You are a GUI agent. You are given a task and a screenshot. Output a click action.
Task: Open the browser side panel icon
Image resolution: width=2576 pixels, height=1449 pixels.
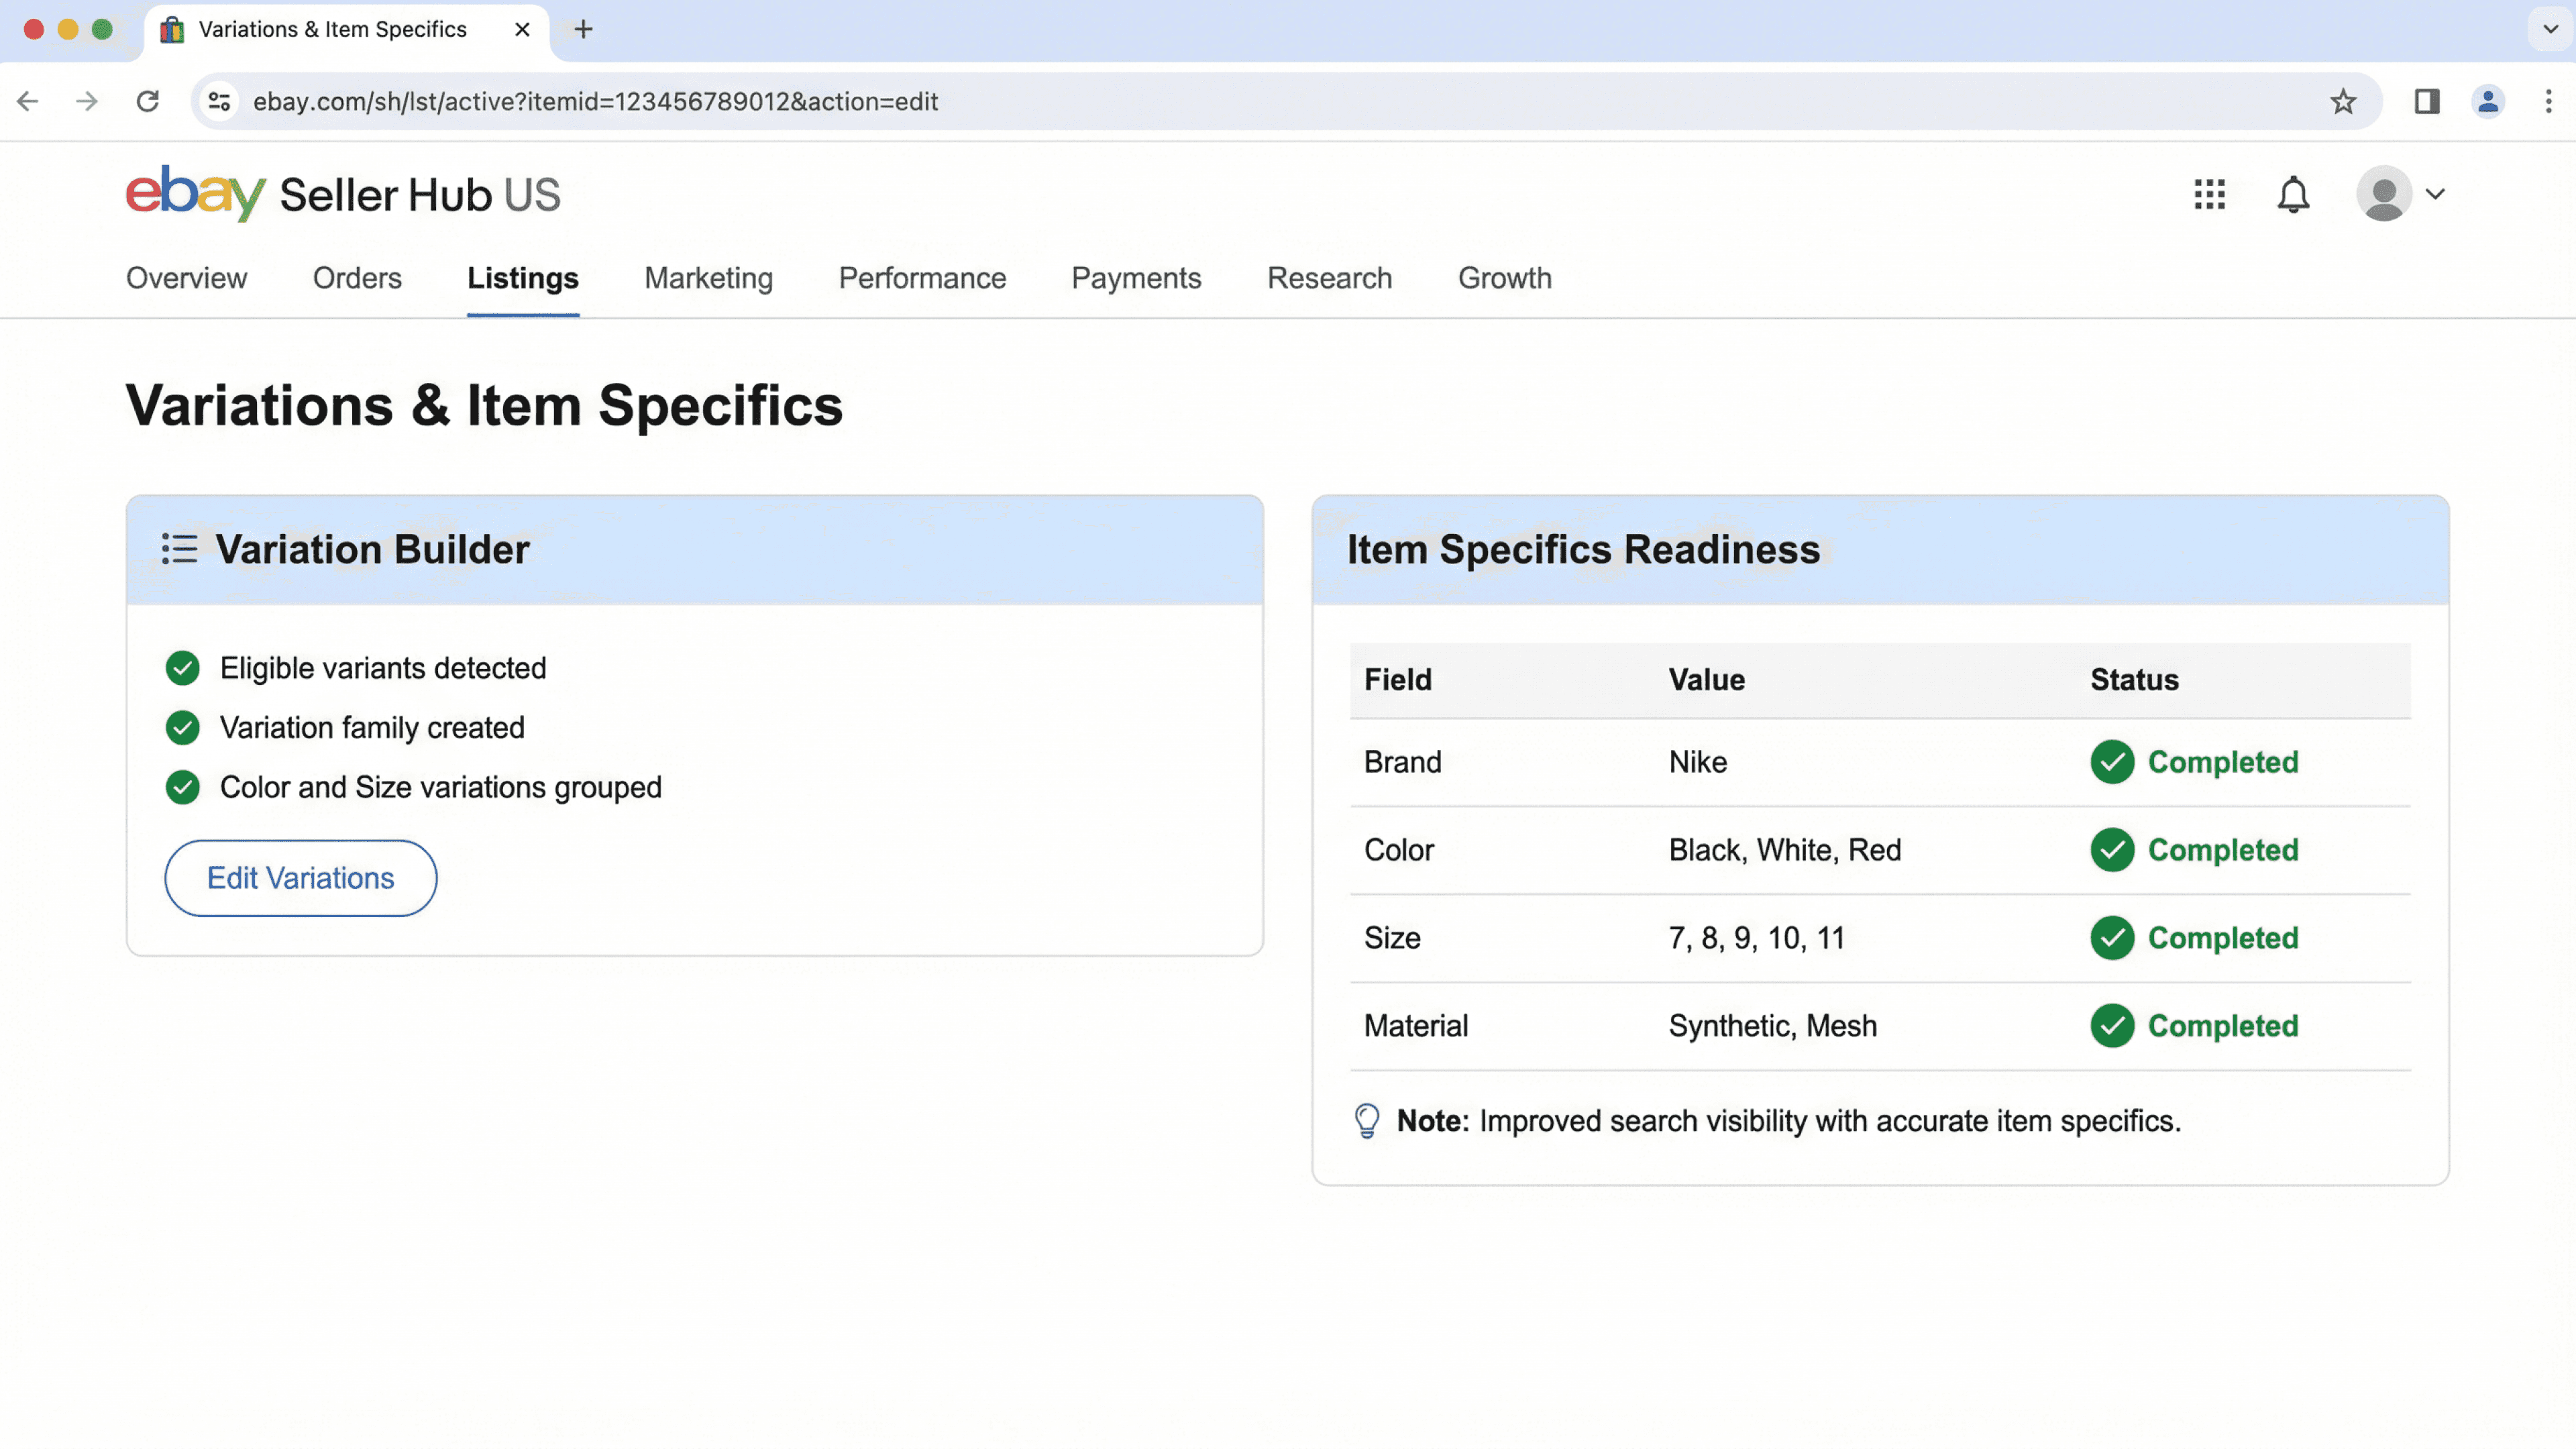(x=2426, y=101)
